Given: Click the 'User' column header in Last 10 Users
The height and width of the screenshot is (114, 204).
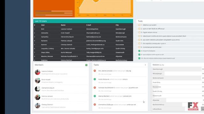Looking at the screenshot, I should [x=43, y=25].
